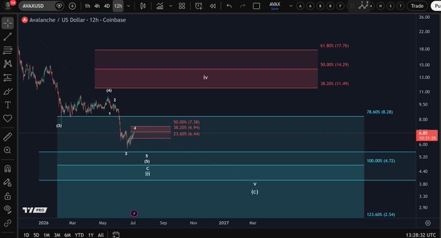Click the link icon at sidebar bottom

[x=8, y=223]
